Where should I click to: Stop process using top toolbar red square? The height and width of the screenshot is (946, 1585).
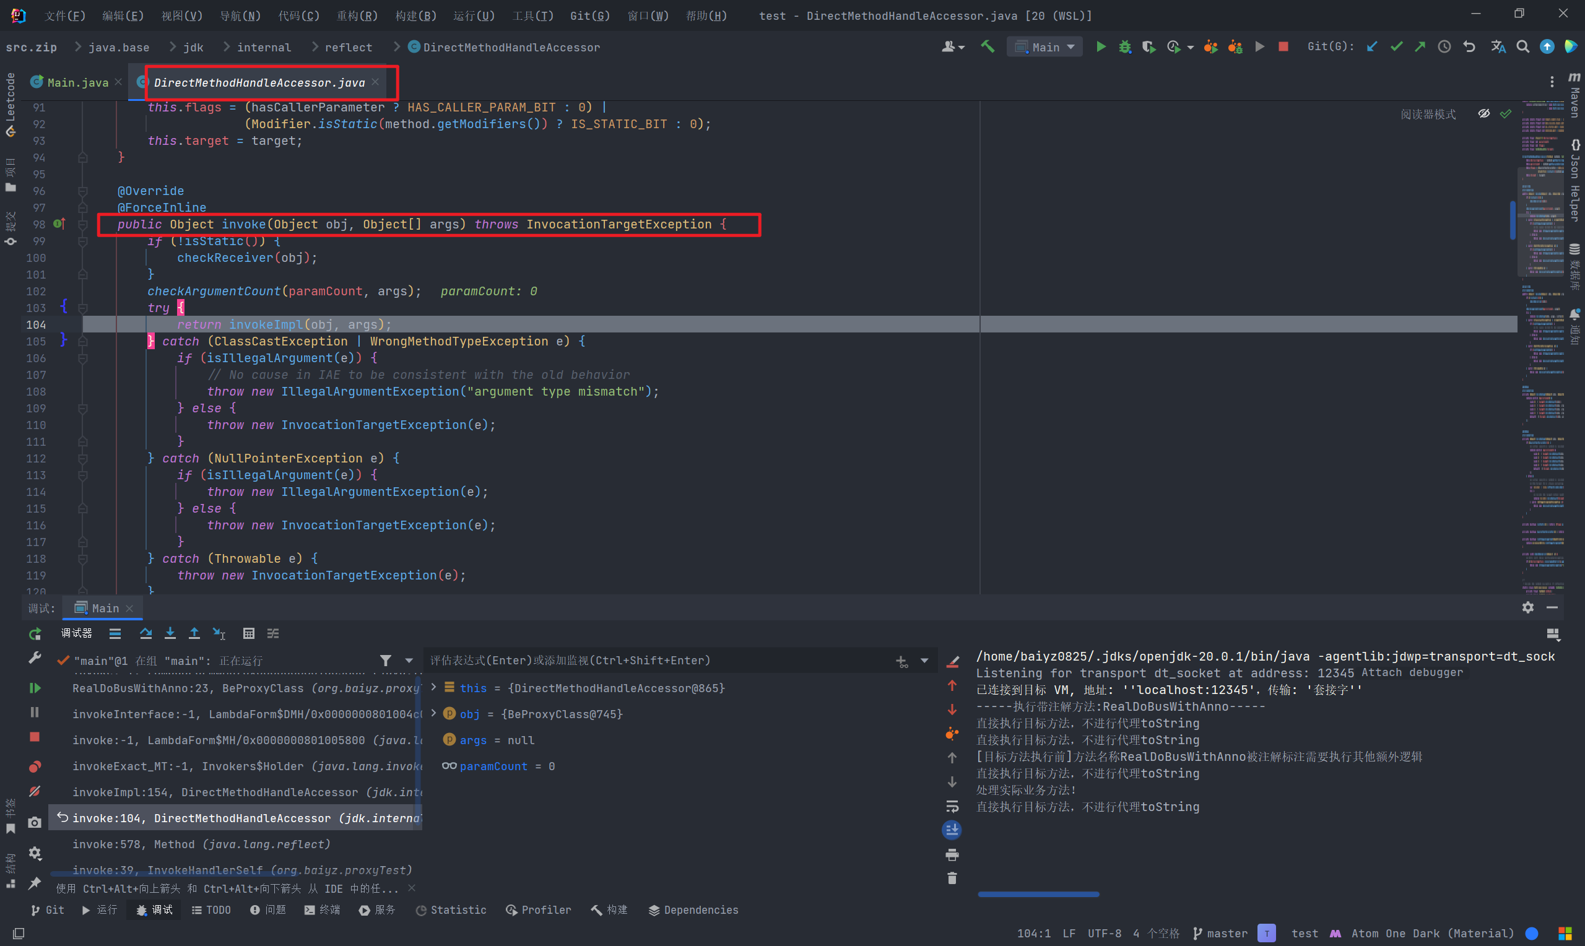[1283, 46]
